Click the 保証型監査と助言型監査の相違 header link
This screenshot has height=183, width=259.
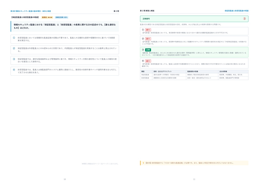236,11
